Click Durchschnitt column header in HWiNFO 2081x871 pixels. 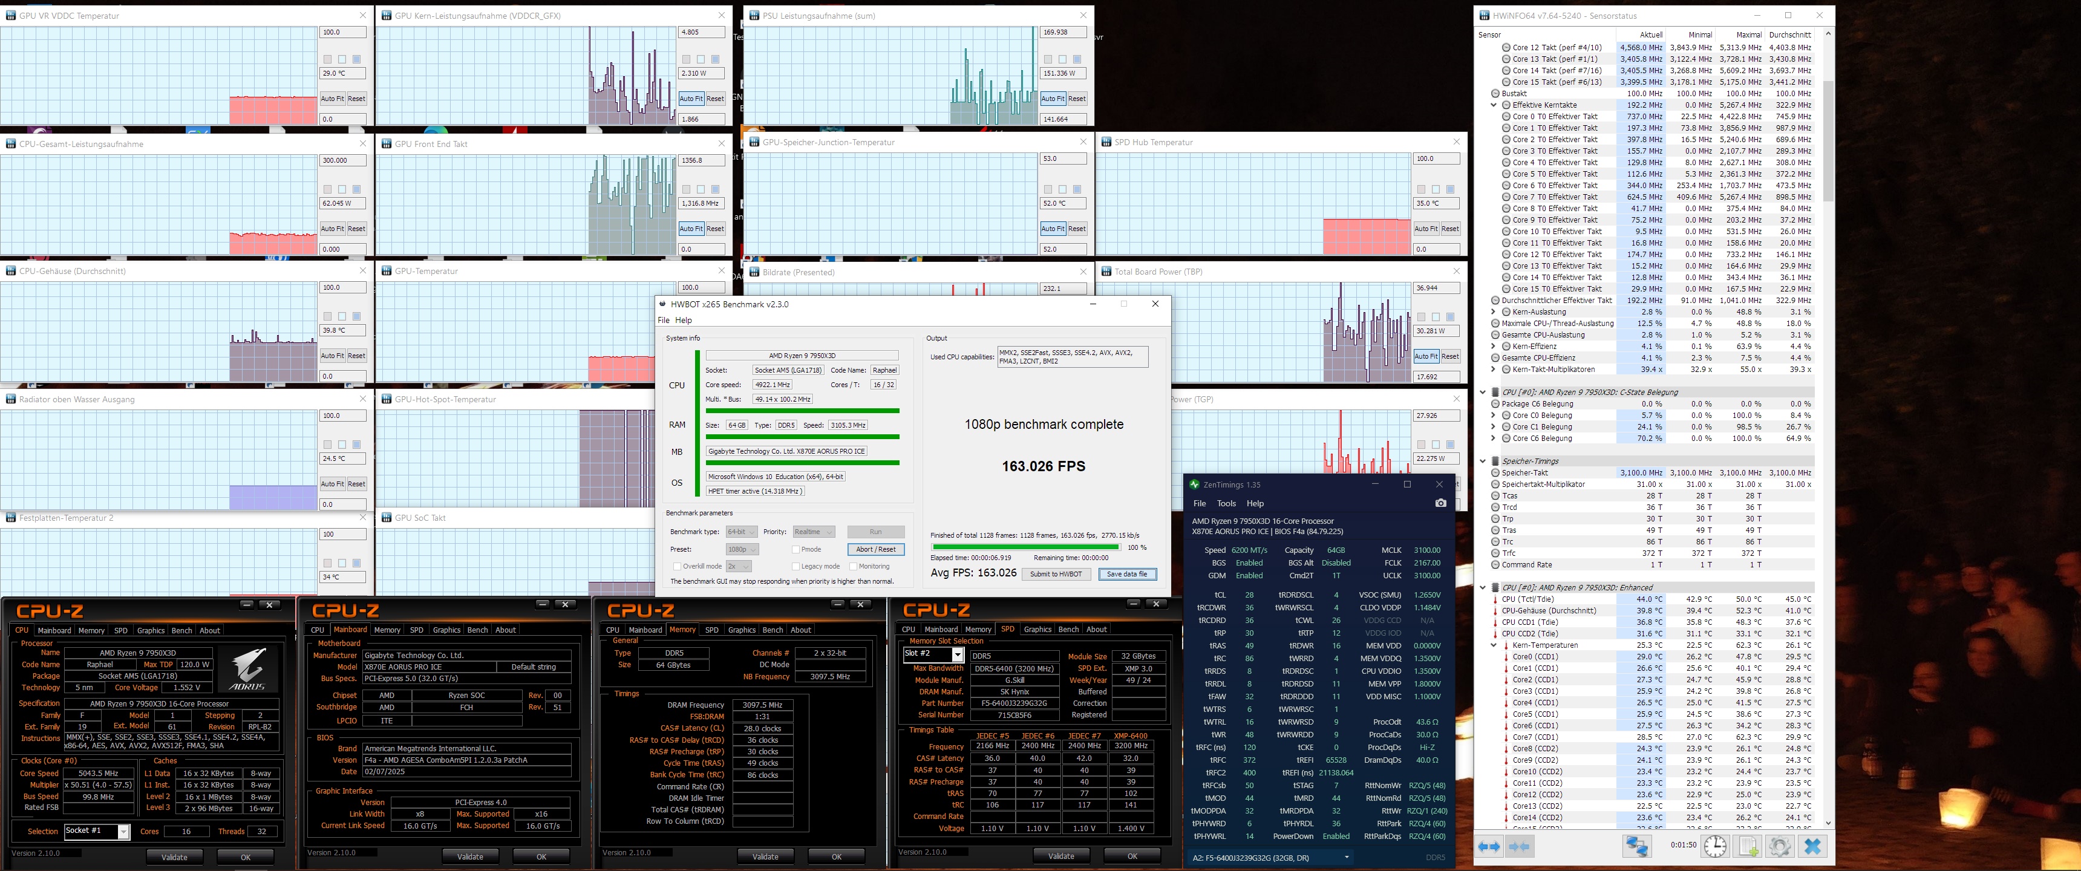1789,34
